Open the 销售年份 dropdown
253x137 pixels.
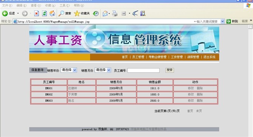point(69,70)
